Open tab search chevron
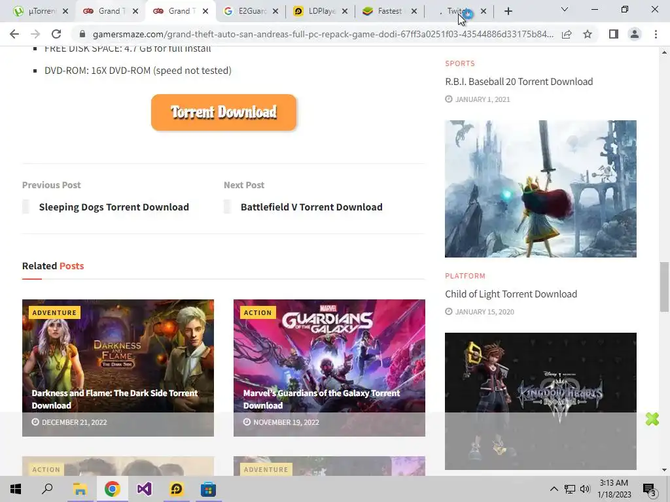The image size is (670, 502). [565, 9]
